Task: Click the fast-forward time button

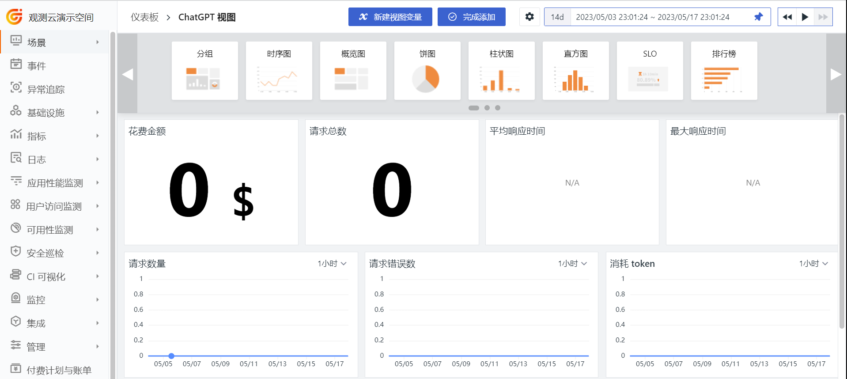Action: click(823, 17)
